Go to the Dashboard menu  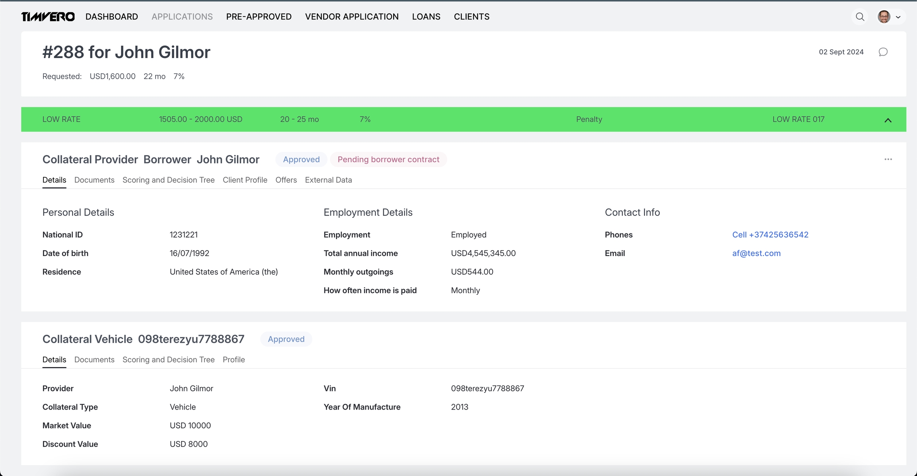[111, 17]
